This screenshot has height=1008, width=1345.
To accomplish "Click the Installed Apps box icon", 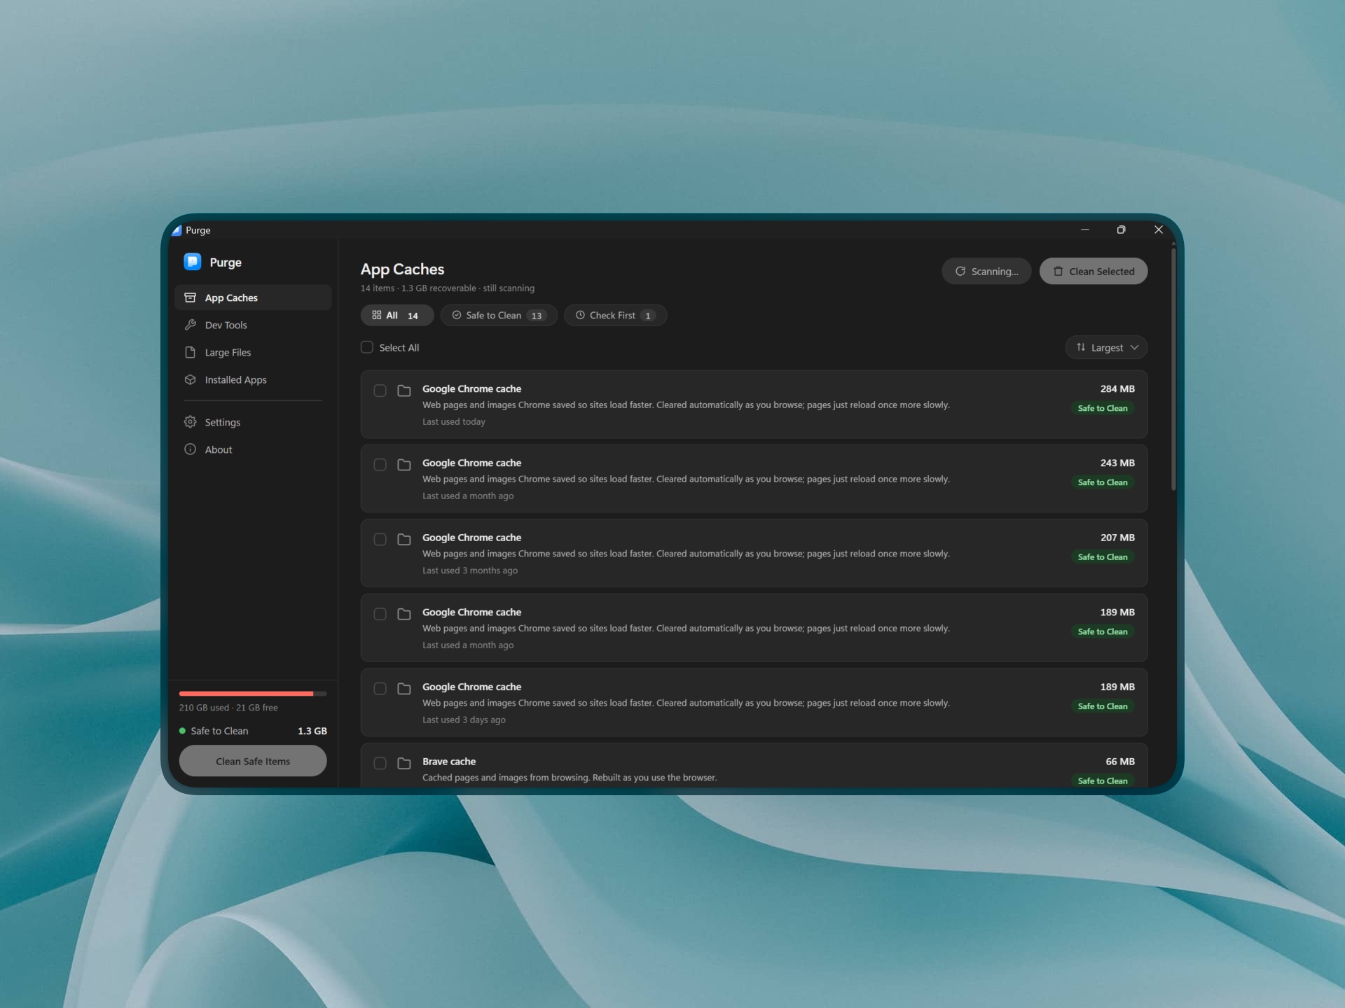I will (190, 379).
